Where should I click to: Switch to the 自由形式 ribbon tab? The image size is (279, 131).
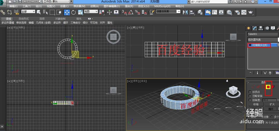[24, 19]
